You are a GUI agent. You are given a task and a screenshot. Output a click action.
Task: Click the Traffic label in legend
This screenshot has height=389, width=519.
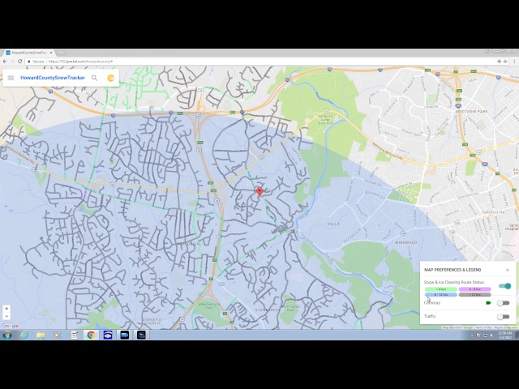point(430,316)
